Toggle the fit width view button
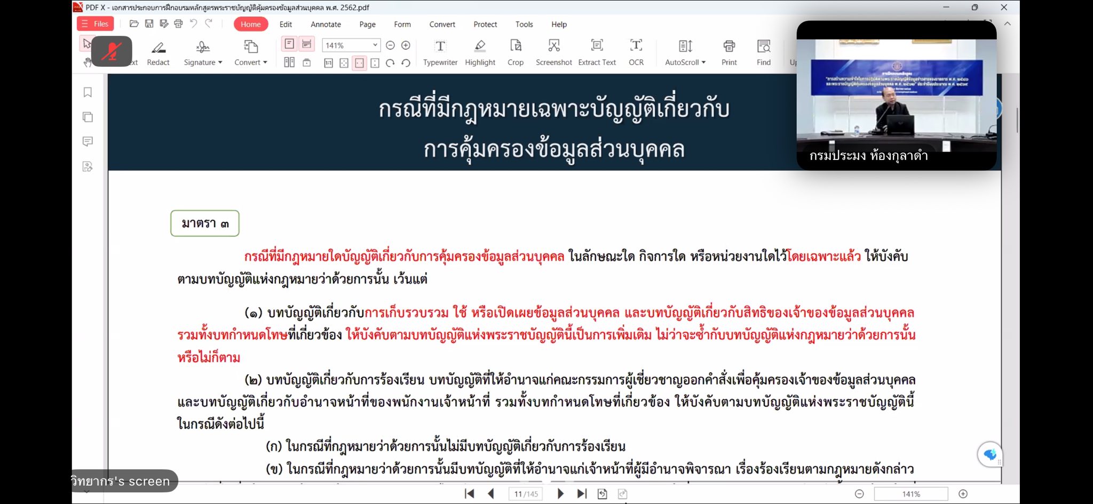 tap(360, 63)
